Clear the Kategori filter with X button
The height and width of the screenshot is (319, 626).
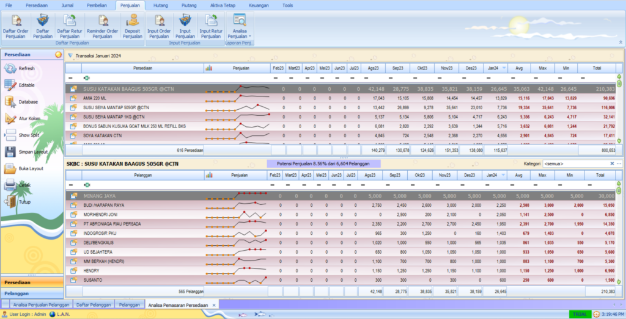[612, 164]
